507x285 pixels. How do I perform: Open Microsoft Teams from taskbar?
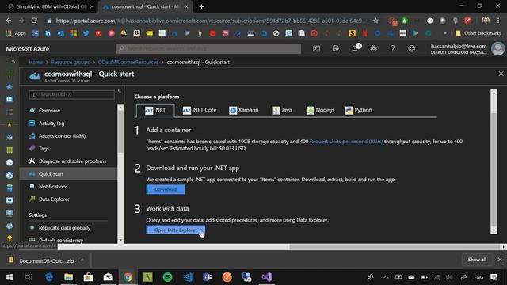(x=208, y=277)
